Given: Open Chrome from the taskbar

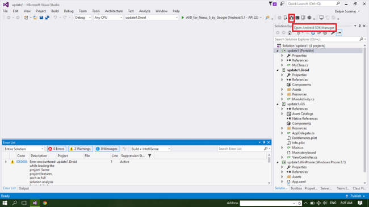Looking at the screenshot, I should click(x=45, y=203).
